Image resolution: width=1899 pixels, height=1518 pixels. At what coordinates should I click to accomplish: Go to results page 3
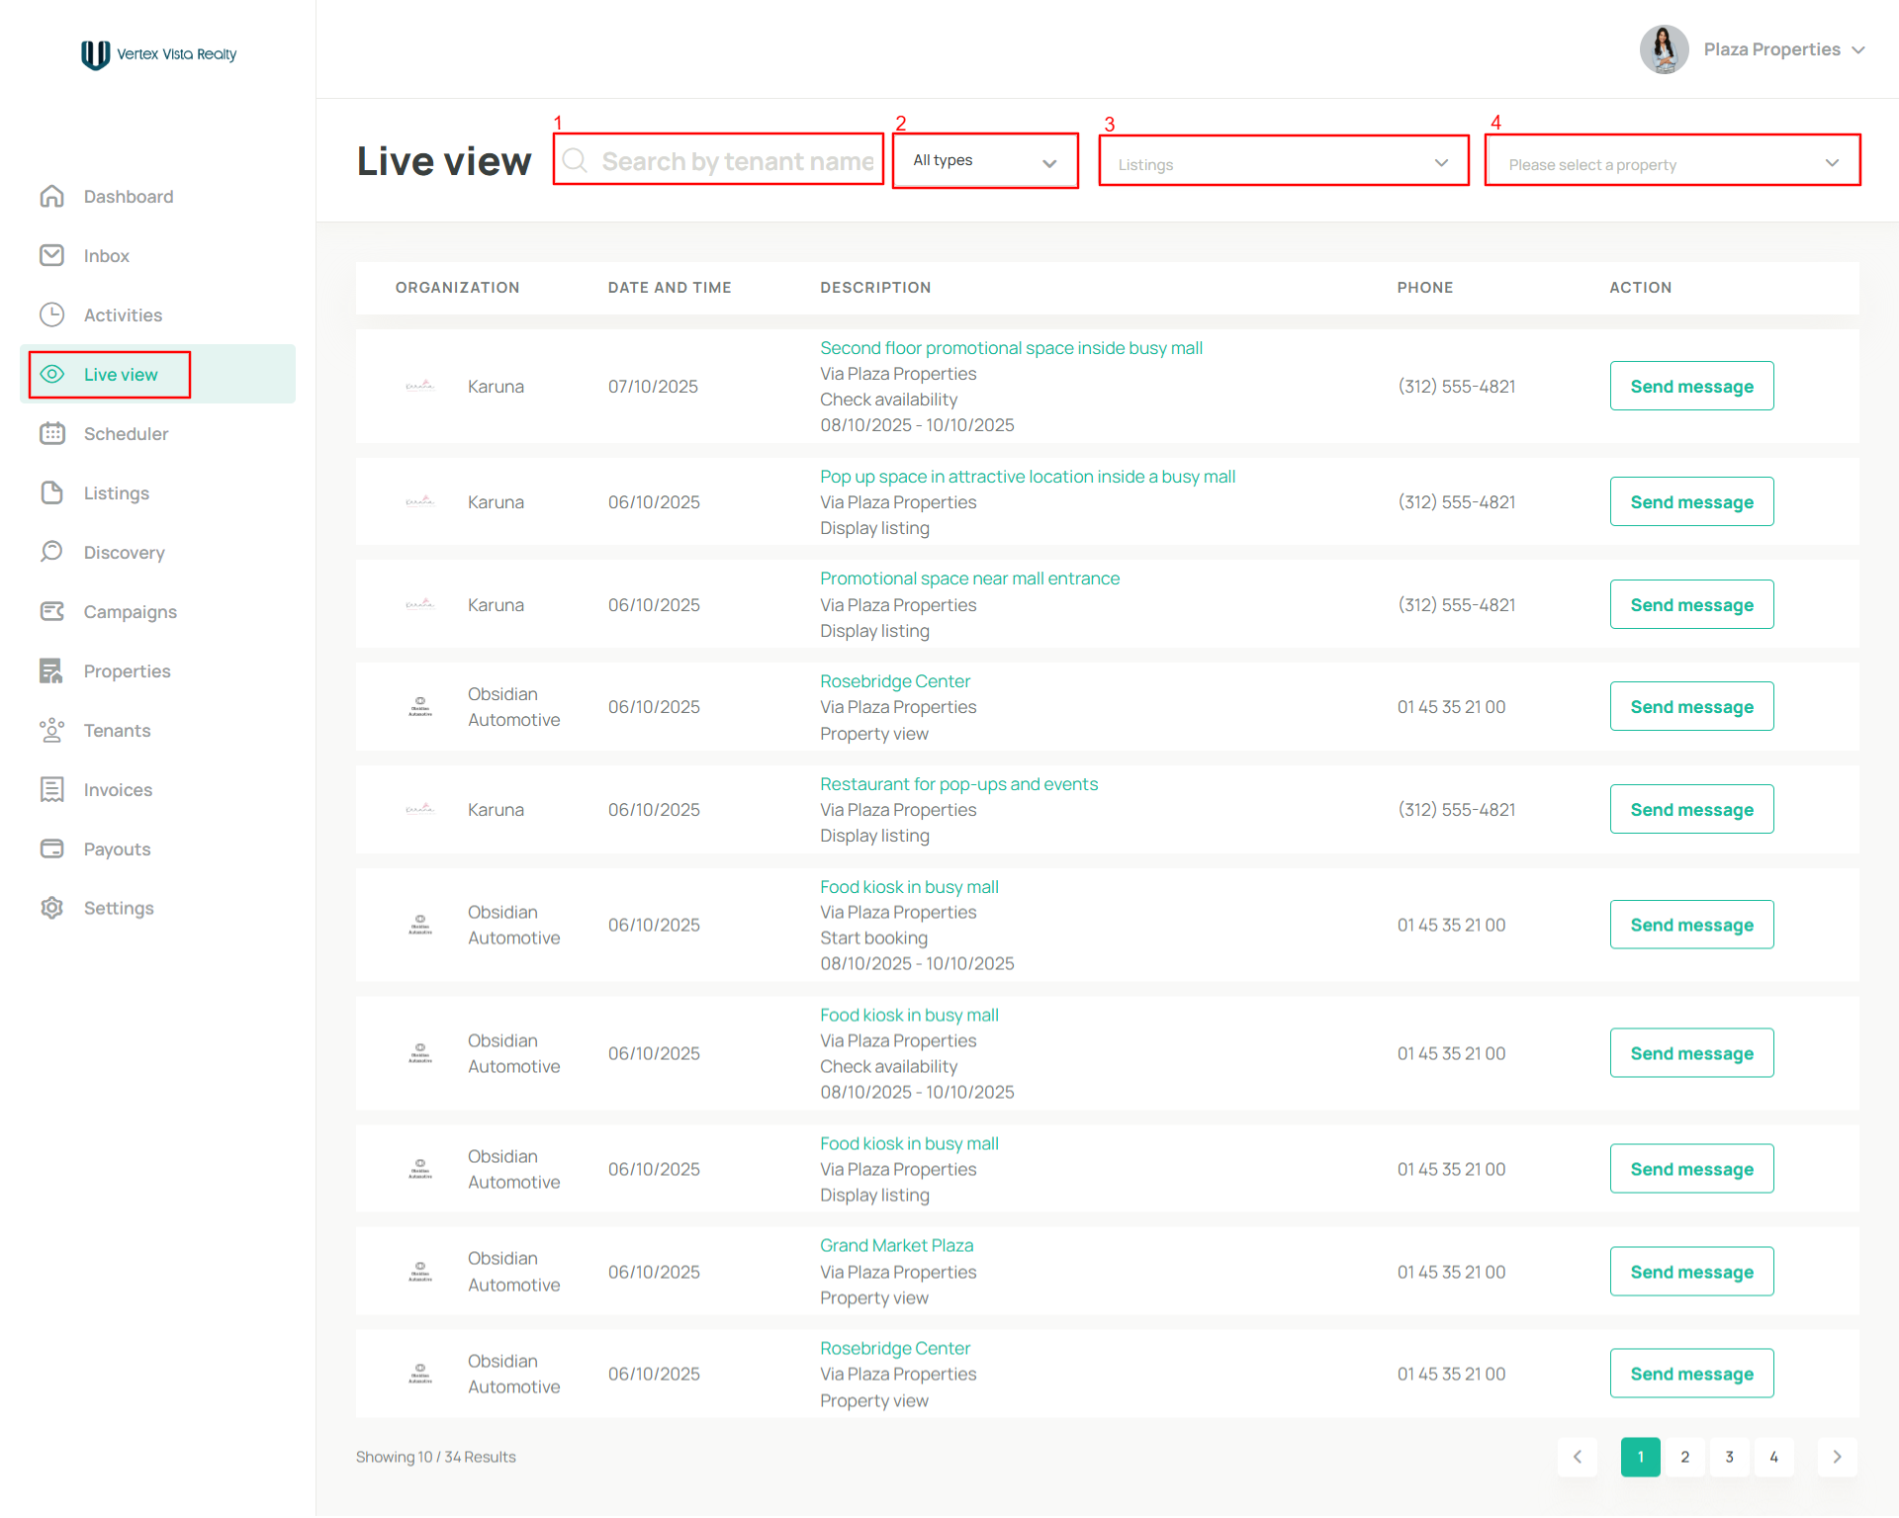[1729, 1457]
